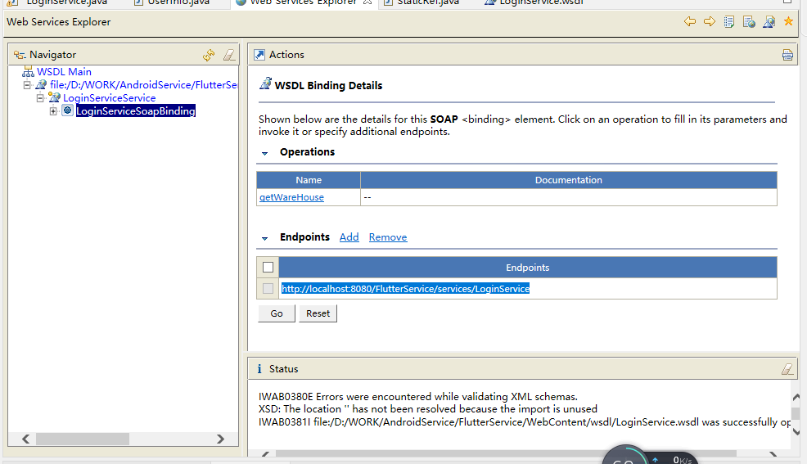Select the Web Services Explorer tab

click(x=304, y=2)
